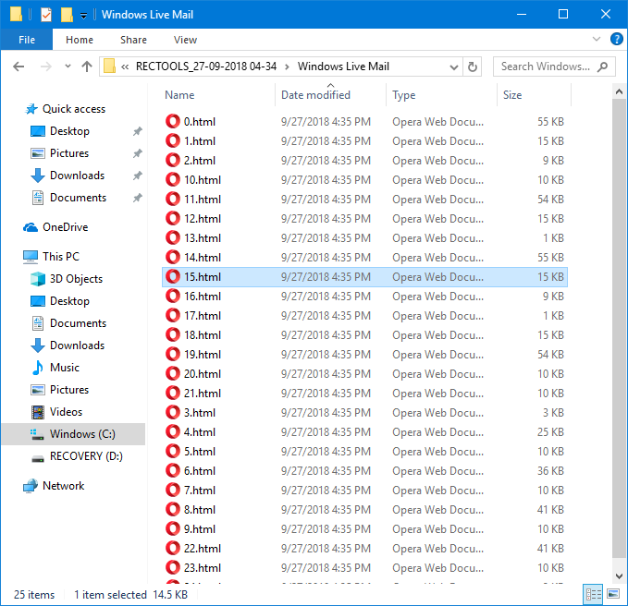The width and height of the screenshot is (628, 606).
Task: Select file 9.html
Action: point(200,528)
